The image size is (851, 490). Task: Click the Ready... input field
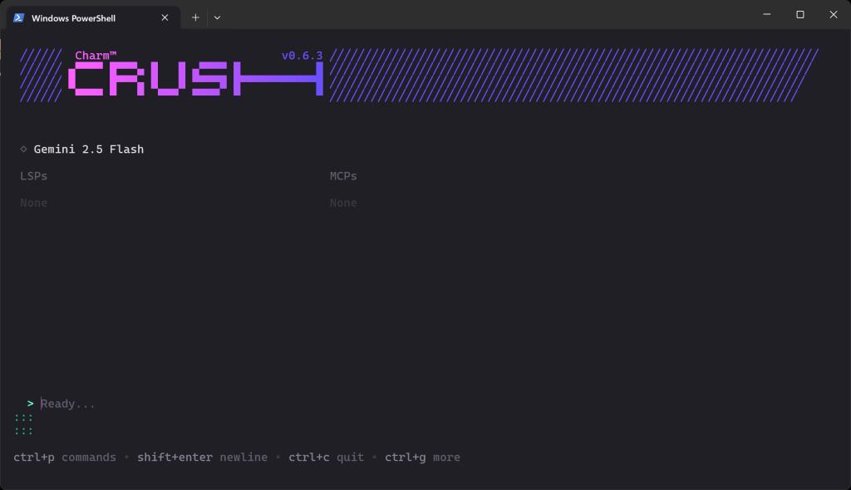click(67, 403)
